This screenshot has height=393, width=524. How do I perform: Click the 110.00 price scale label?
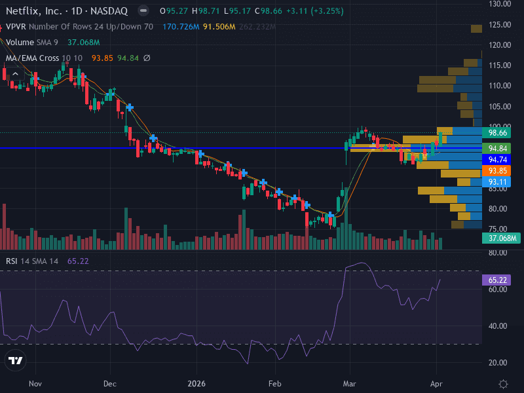click(500, 86)
